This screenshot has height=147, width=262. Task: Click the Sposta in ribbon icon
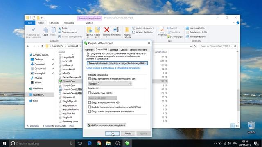click(89, 32)
